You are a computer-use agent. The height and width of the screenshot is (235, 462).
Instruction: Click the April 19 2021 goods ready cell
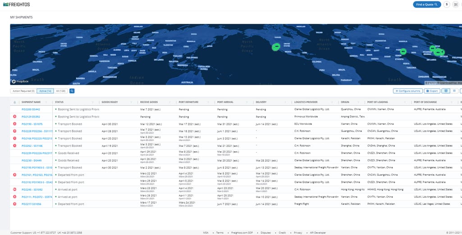pyautogui.click(x=110, y=146)
